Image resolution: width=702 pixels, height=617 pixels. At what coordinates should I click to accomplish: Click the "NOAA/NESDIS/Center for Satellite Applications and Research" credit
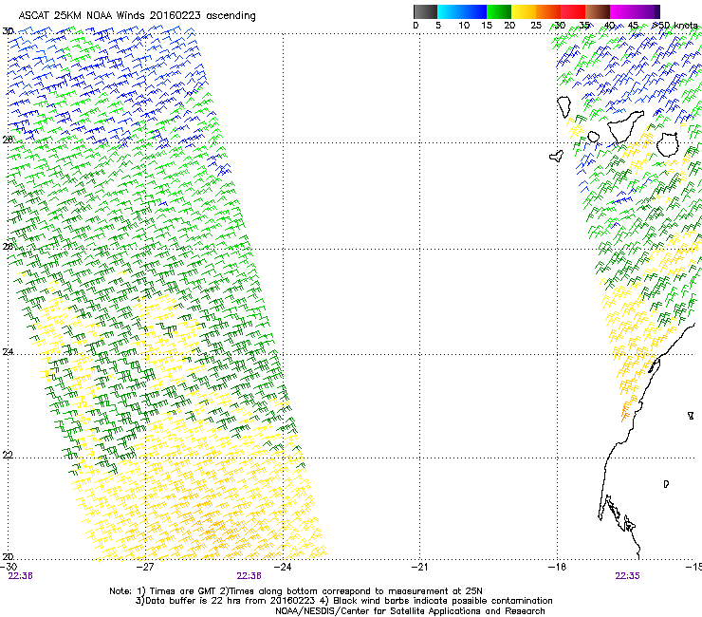410,611
